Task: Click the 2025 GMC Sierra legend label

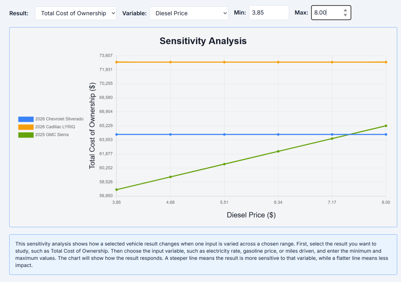Action: coord(52,135)
